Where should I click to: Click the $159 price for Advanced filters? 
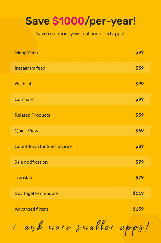pos(138,209)
